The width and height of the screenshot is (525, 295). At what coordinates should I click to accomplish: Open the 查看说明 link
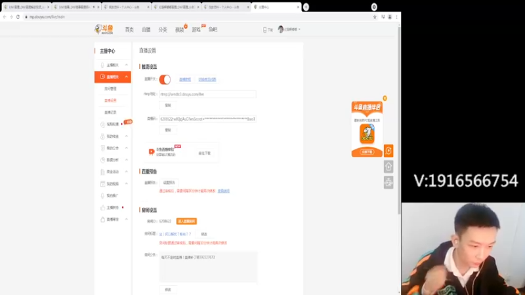pos(224,191)
